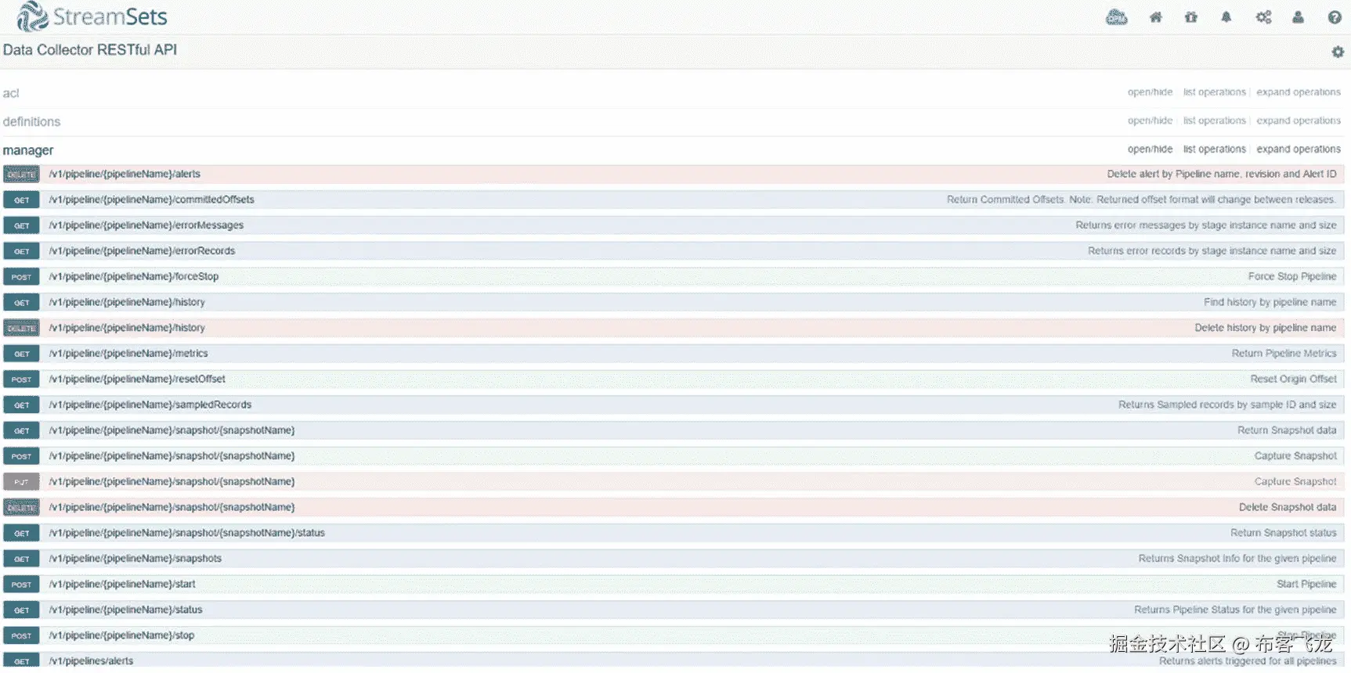Click list operations for manager
This screenshot has width=1351, height=673.
[1214, 149]
